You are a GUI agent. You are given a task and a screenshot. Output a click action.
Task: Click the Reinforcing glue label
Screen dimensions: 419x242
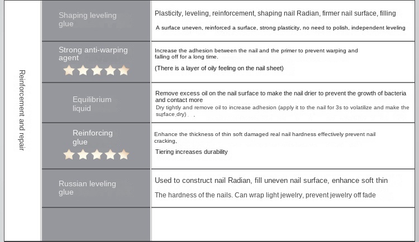(x=92, y=137)
